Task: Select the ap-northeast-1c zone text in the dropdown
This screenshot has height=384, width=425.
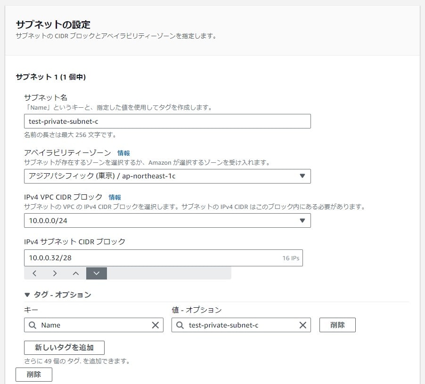Action: click(102, 176)
